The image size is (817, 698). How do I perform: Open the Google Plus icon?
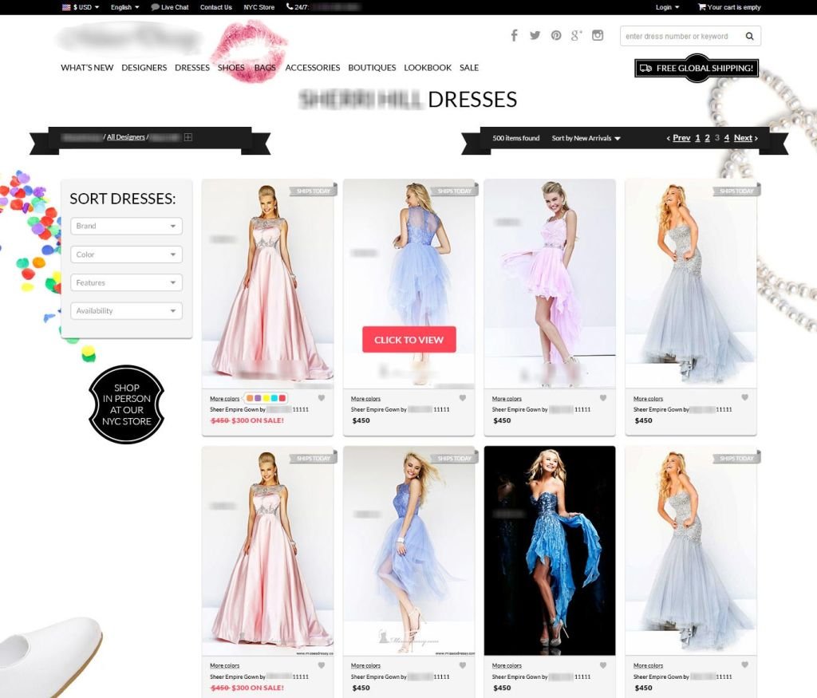pyautogui.click(x=576, y=35)
